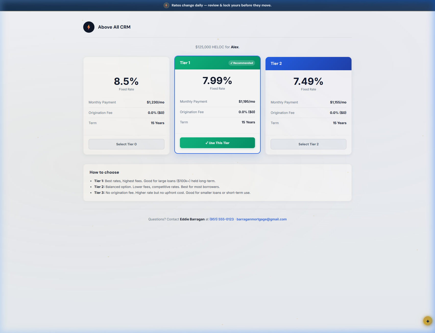Click Monthly Payment label in Tier 2 card

pyautogui.click(x=284, y=102)
